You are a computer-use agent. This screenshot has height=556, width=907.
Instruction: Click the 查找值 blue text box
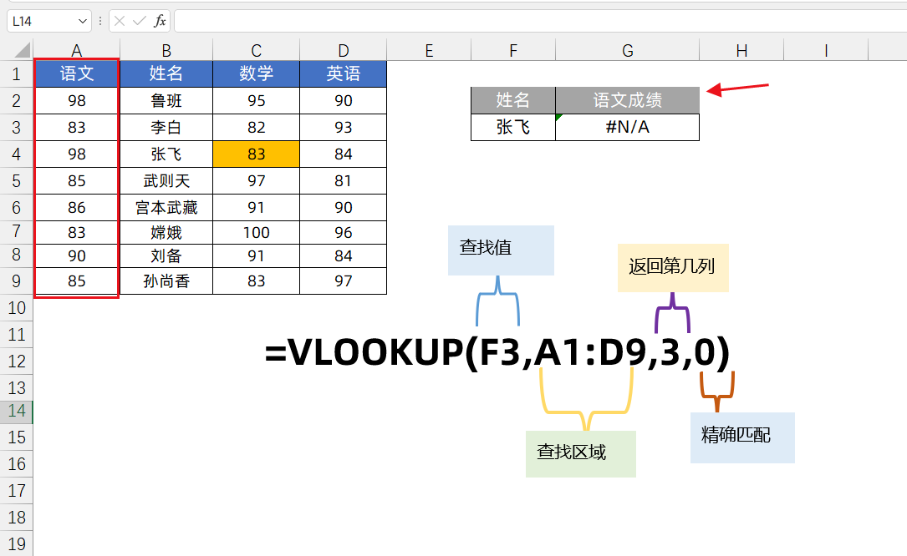click(x=501, y=250)
